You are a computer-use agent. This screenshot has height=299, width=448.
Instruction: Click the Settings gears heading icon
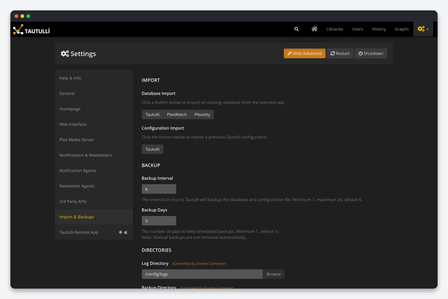pos(65,54)
